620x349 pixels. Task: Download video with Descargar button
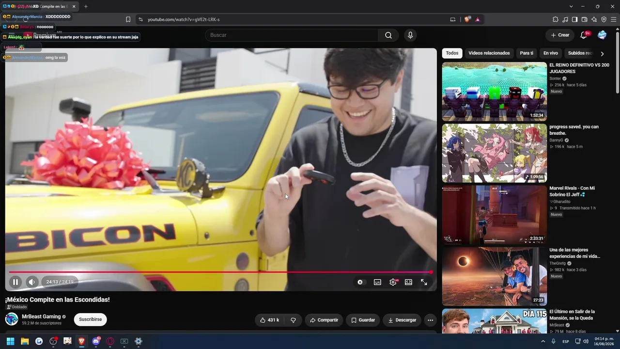click(x=402, y=320)
